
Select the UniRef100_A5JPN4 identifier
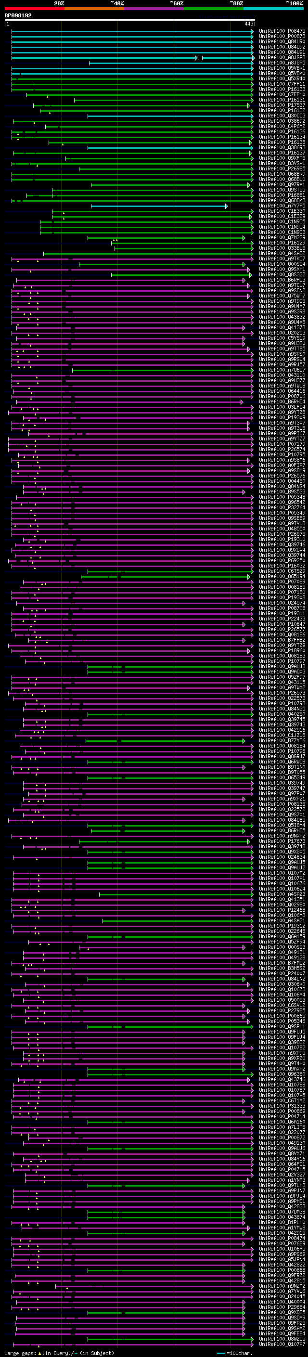coord(282,1259)
